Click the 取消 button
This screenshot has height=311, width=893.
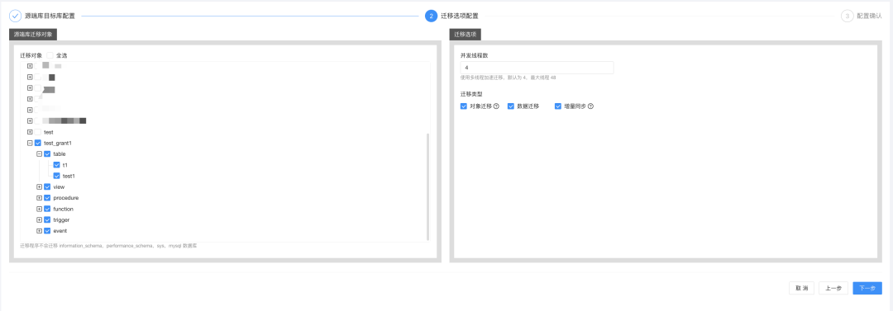tap(801, 288)
